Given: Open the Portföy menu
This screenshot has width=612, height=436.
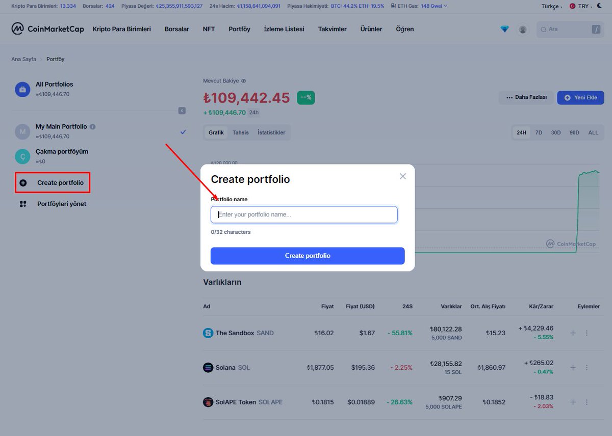Looking at the screenshot, I should pos(240,29).
